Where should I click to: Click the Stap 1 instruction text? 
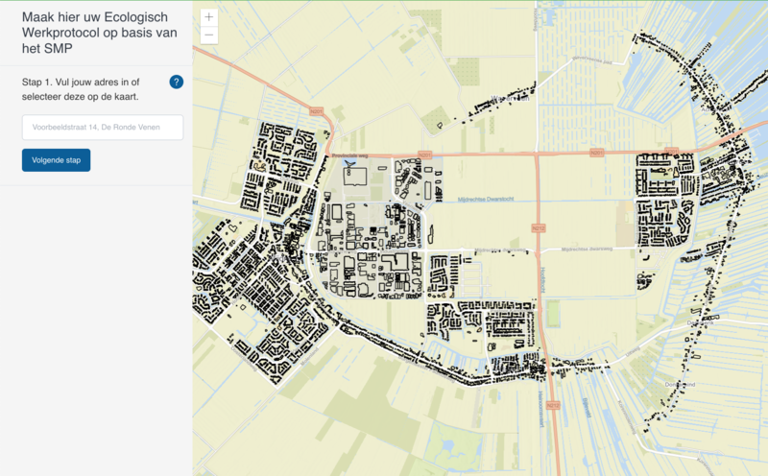click(x=86, y=89)
